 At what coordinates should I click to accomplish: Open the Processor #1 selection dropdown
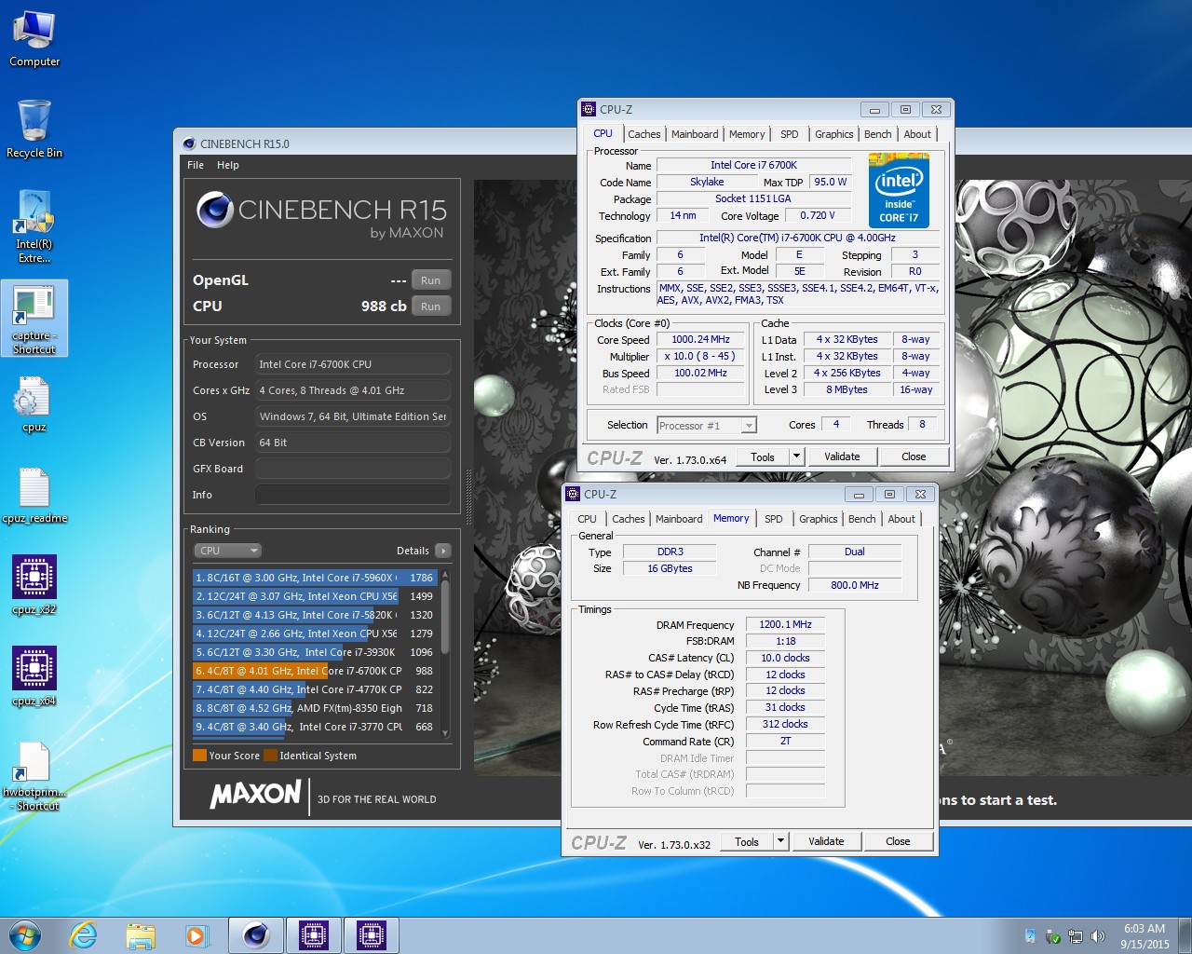click(x=707, y=426)
